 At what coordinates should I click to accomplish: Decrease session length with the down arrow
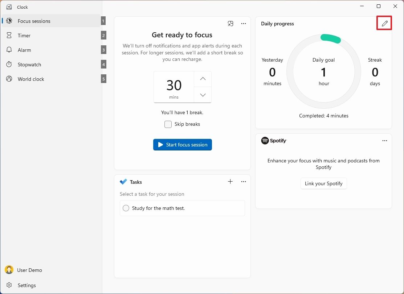(202, 95)
